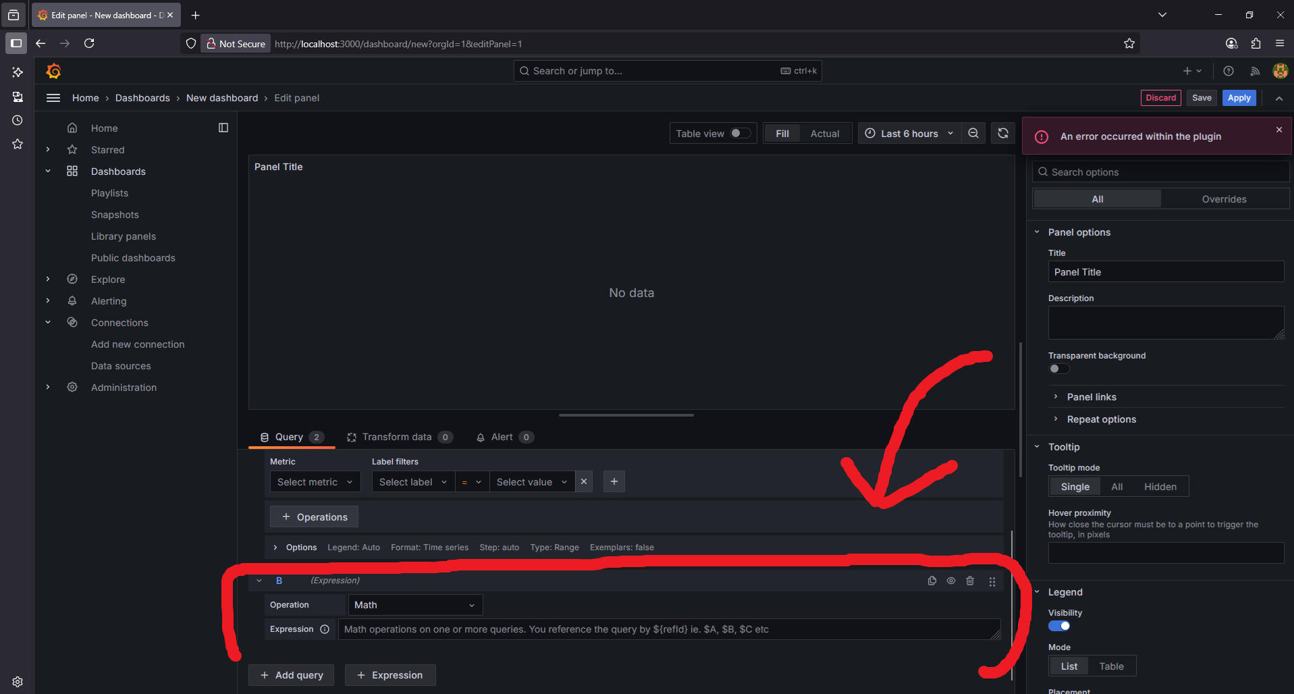Switch to the Overrides tab

pos(1224,199)
